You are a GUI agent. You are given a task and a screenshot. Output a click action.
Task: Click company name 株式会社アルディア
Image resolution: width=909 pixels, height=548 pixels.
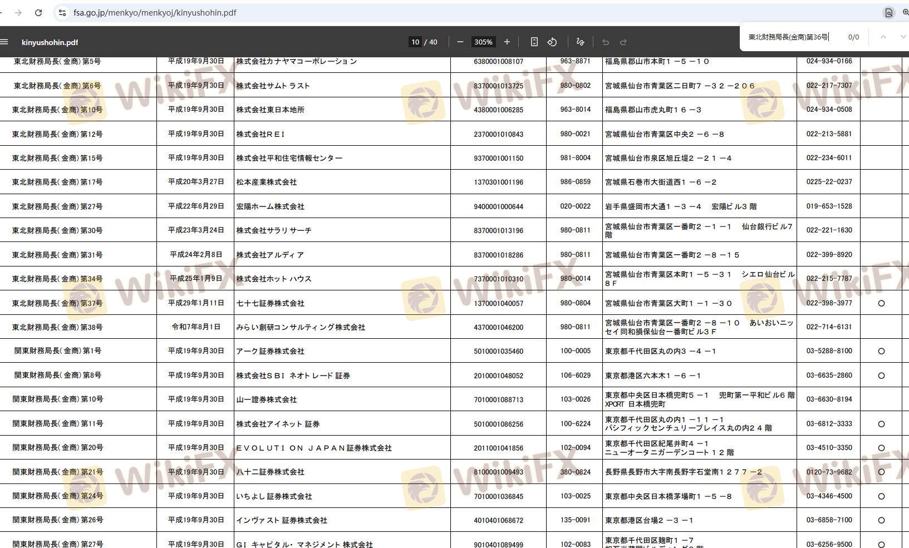tap(270, 255)
